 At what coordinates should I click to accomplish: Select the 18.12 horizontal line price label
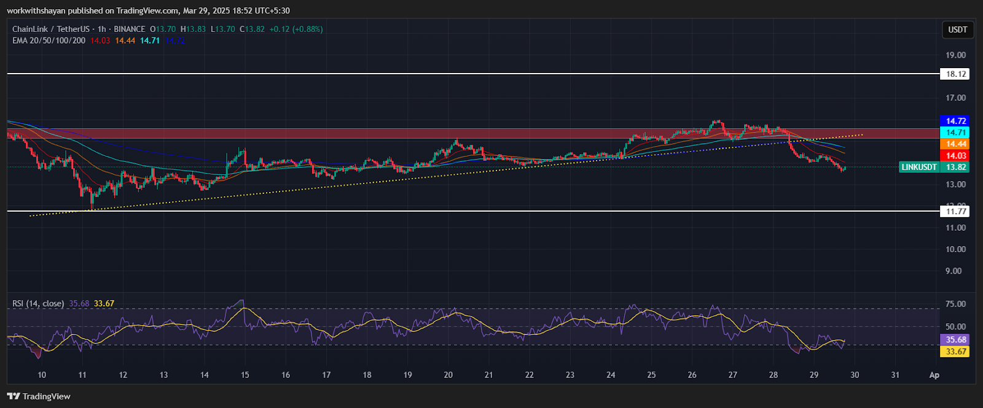click(x=955, y=74)
